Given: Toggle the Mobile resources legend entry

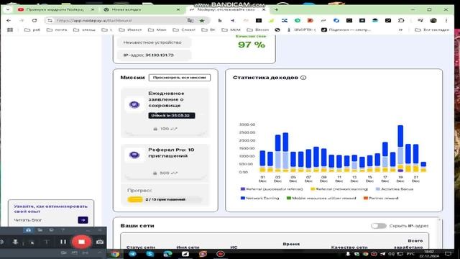Looking at the screenshot, I should (321, 199).
